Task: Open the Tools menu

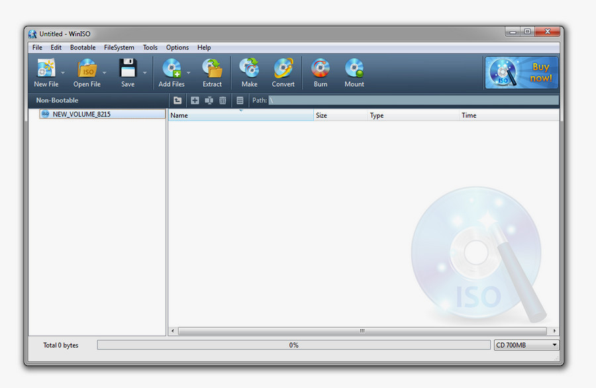Action: 150,48
